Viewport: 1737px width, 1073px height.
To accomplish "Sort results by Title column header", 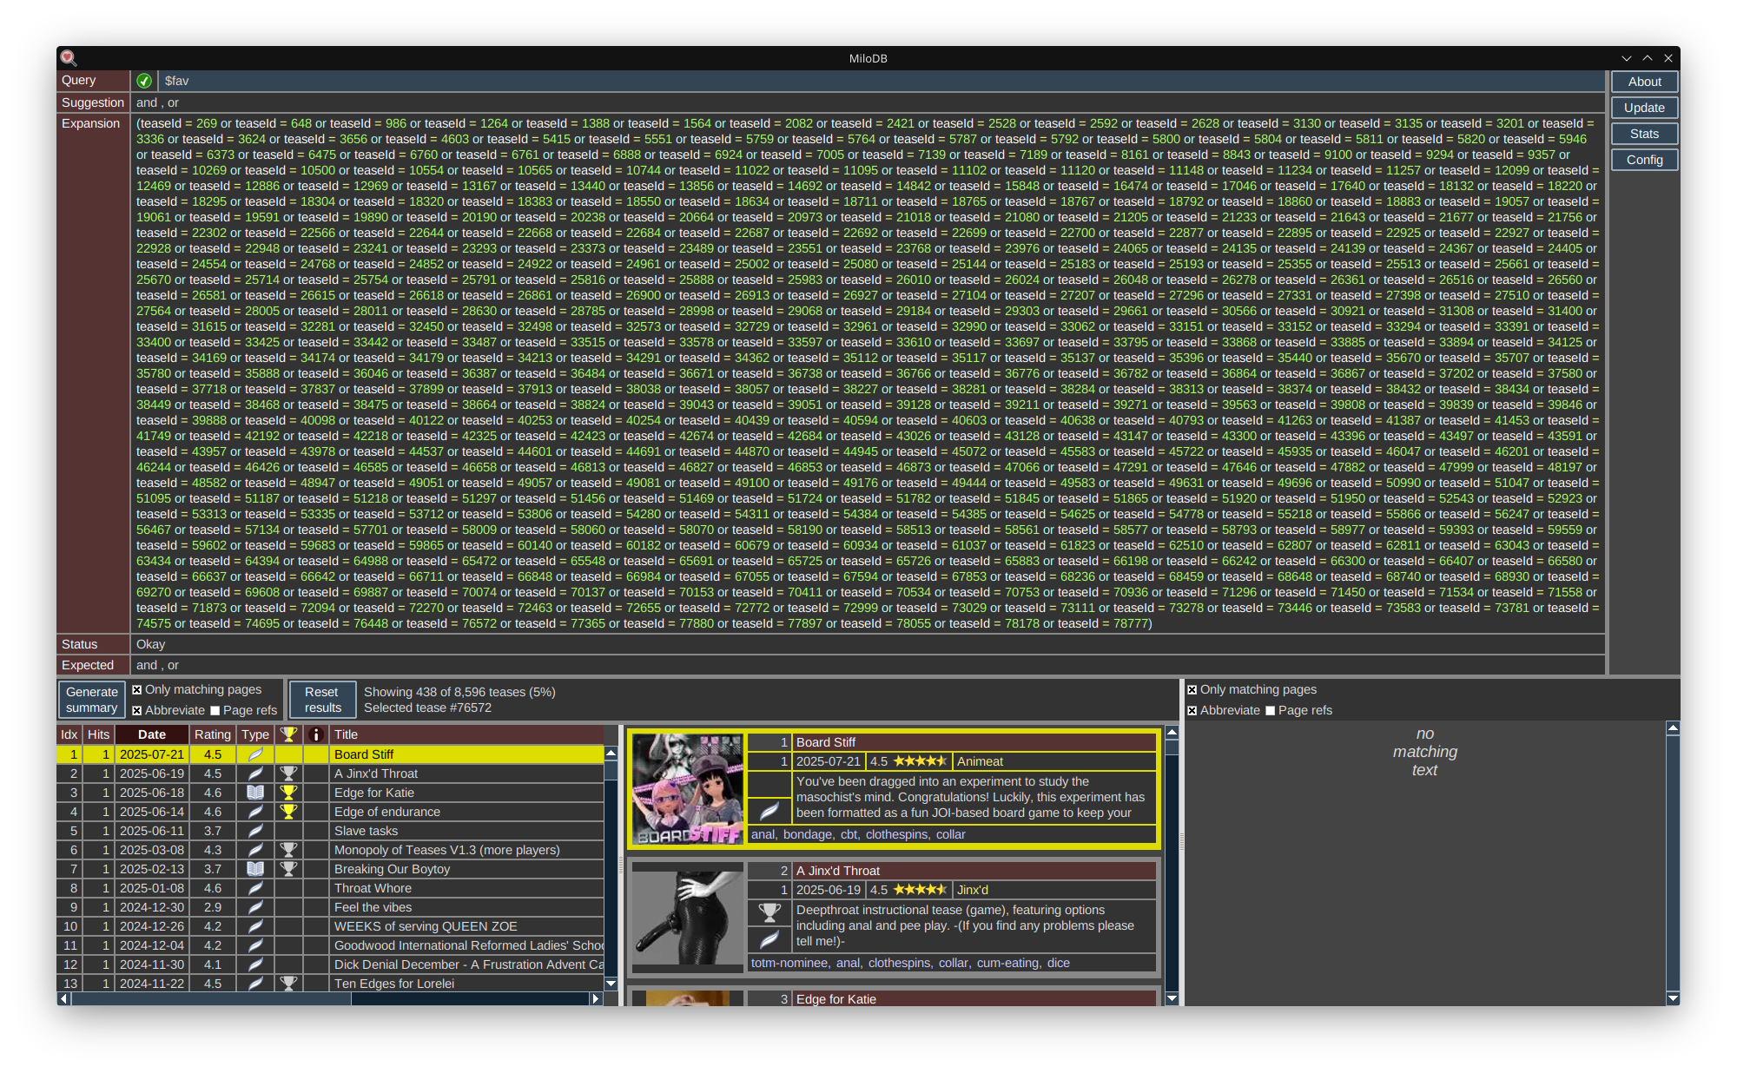I will pyautogui.click(x=467, y=734).
